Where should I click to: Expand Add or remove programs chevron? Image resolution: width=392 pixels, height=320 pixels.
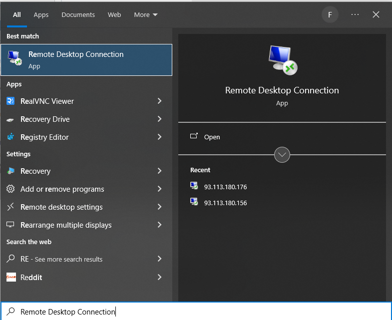click(159, 189)
